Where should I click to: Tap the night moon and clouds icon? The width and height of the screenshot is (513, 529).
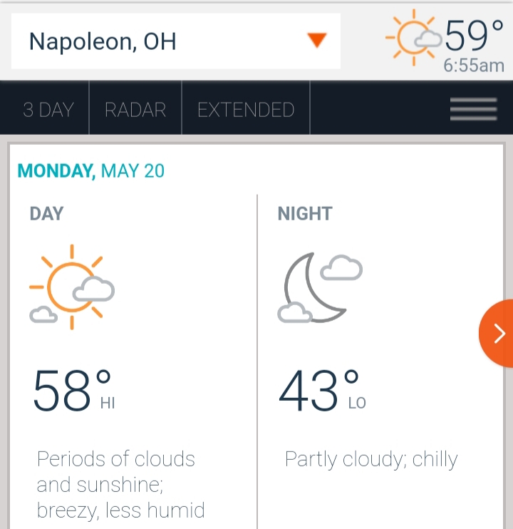tap(320, 288)
